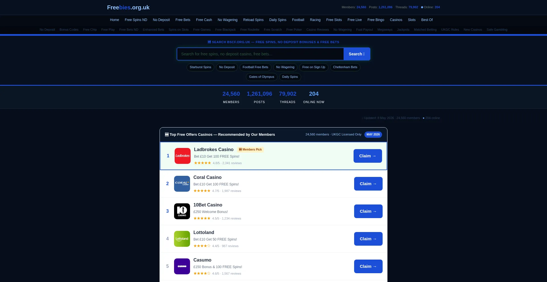Select the Free Spins ND menu item

click(x=136, y=20)
